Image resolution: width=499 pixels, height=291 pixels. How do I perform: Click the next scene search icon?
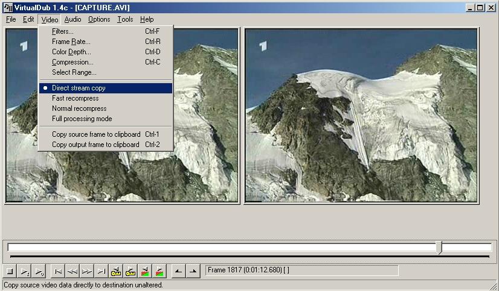pos(159,271)
